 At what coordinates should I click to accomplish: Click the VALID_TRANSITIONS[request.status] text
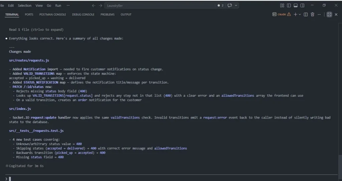click(62, 95)
